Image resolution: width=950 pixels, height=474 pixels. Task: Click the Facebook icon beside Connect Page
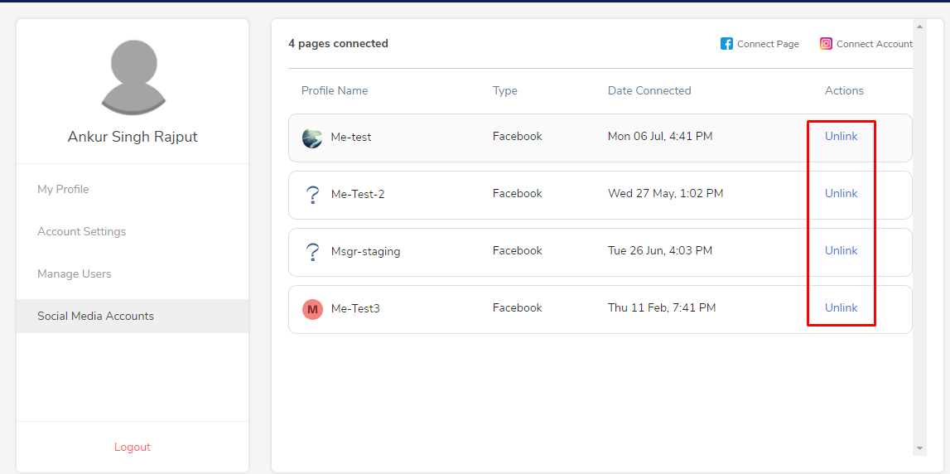tap(726, 44)
